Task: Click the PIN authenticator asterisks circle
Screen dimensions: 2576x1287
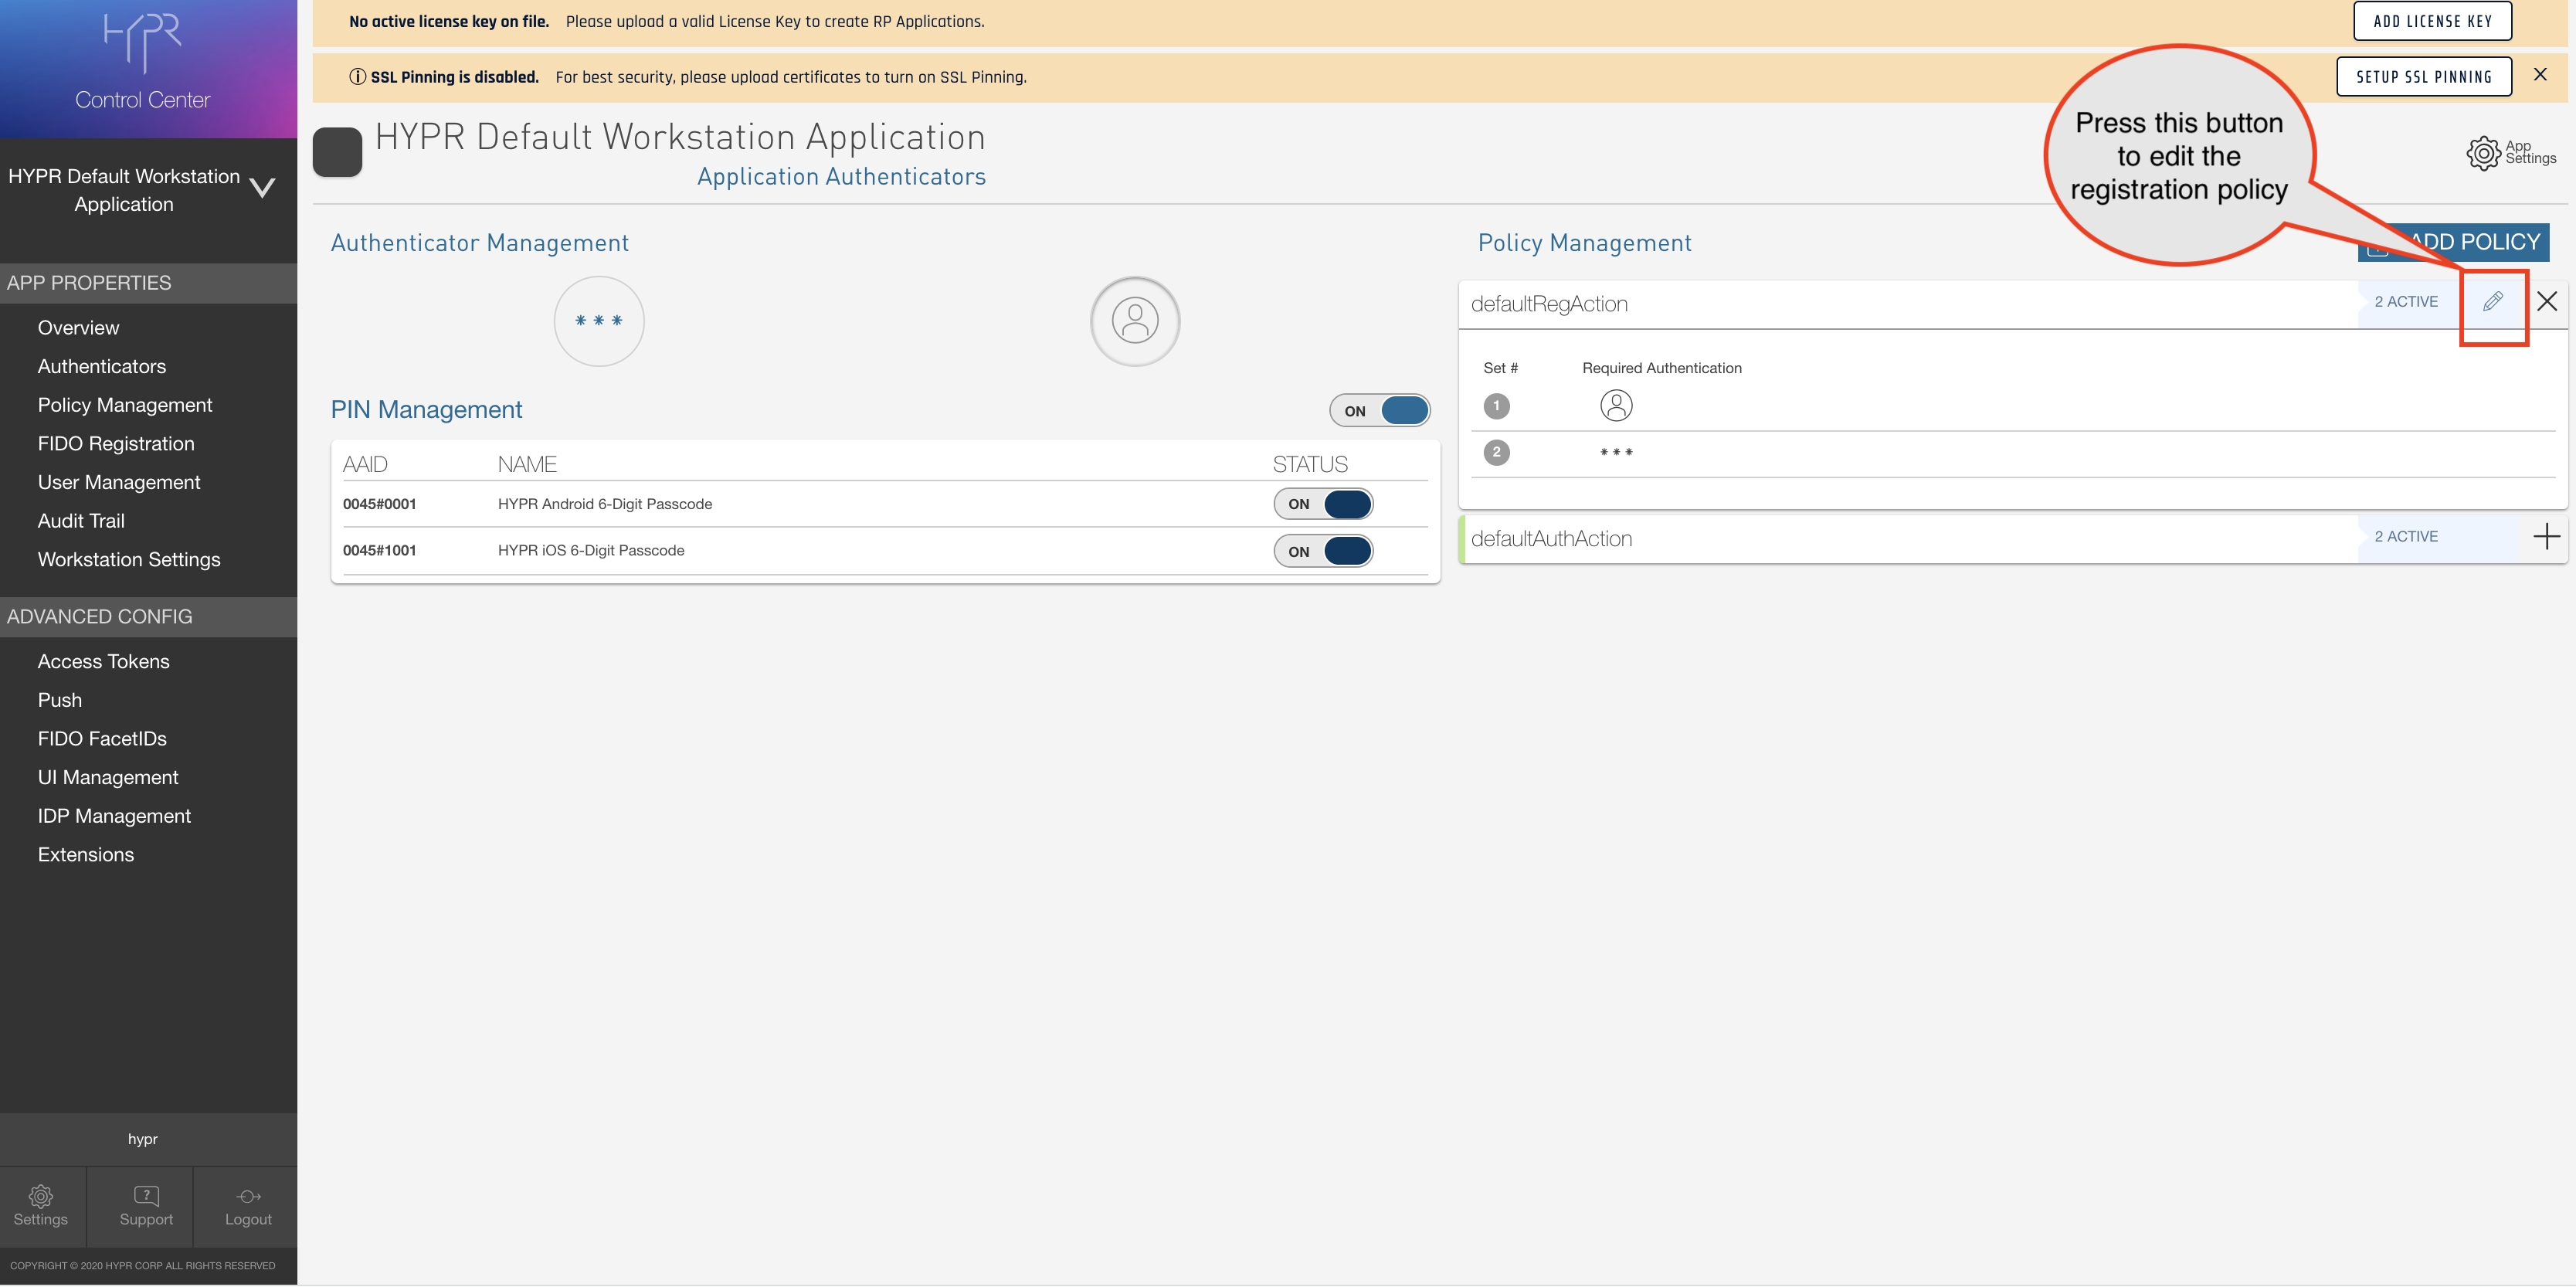Action: click(599, 321)
